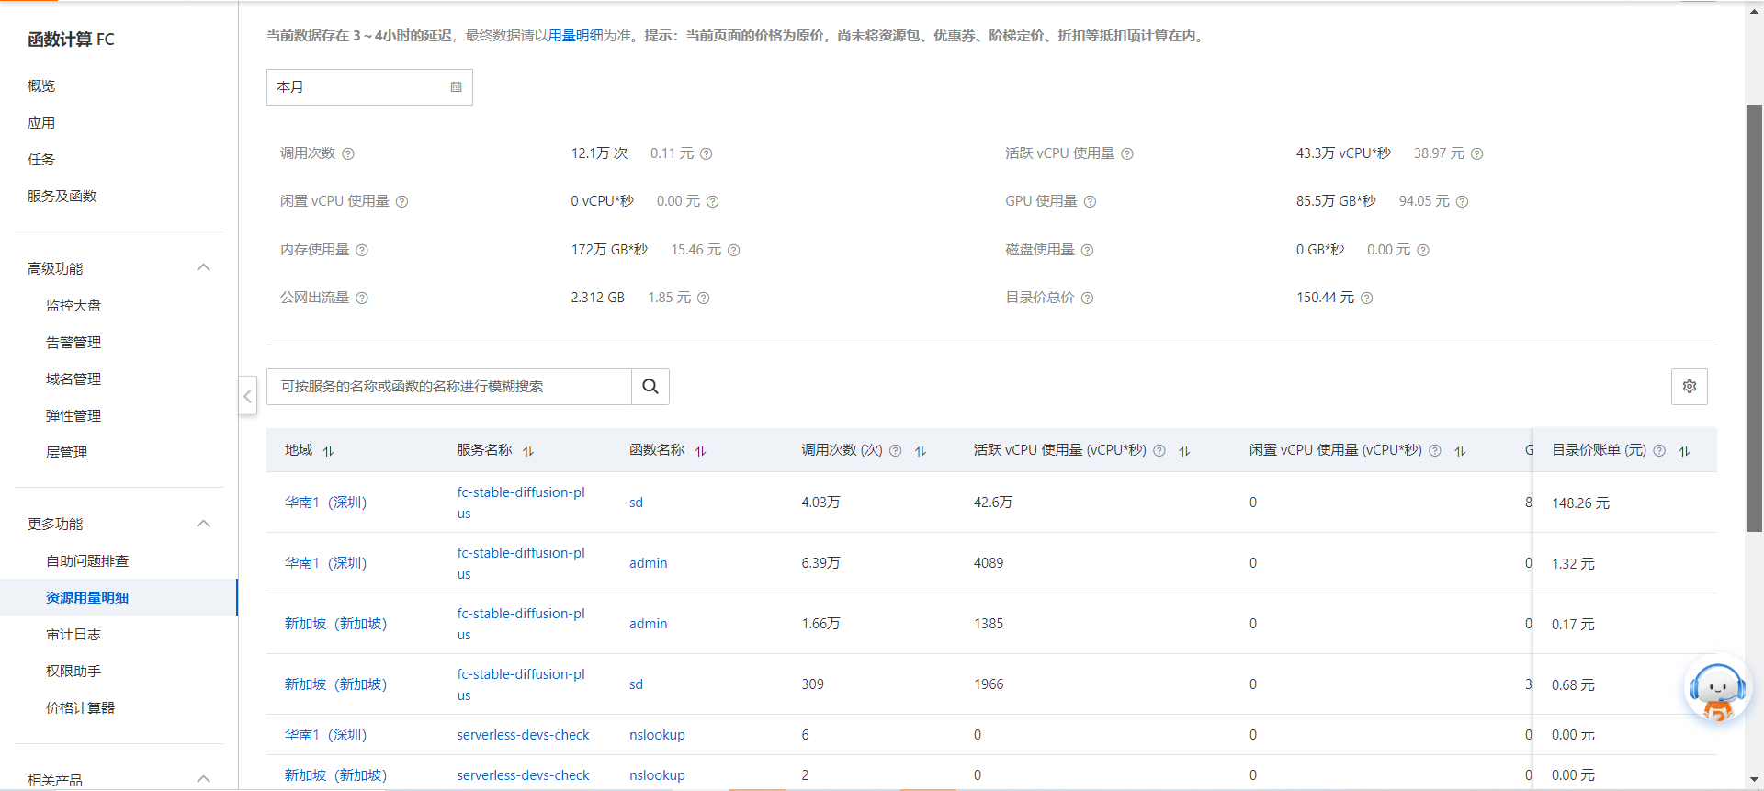Click help icon after 94.05 元 price

[x=1462, y=202]
